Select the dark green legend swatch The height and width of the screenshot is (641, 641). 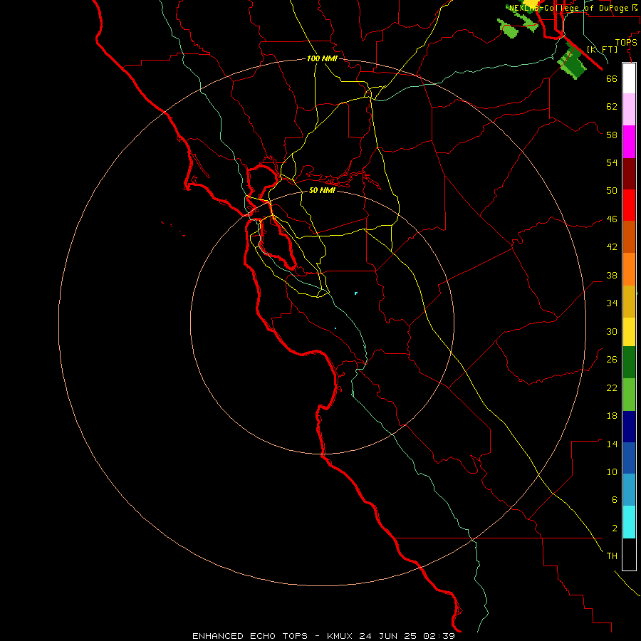pos(629,363)
